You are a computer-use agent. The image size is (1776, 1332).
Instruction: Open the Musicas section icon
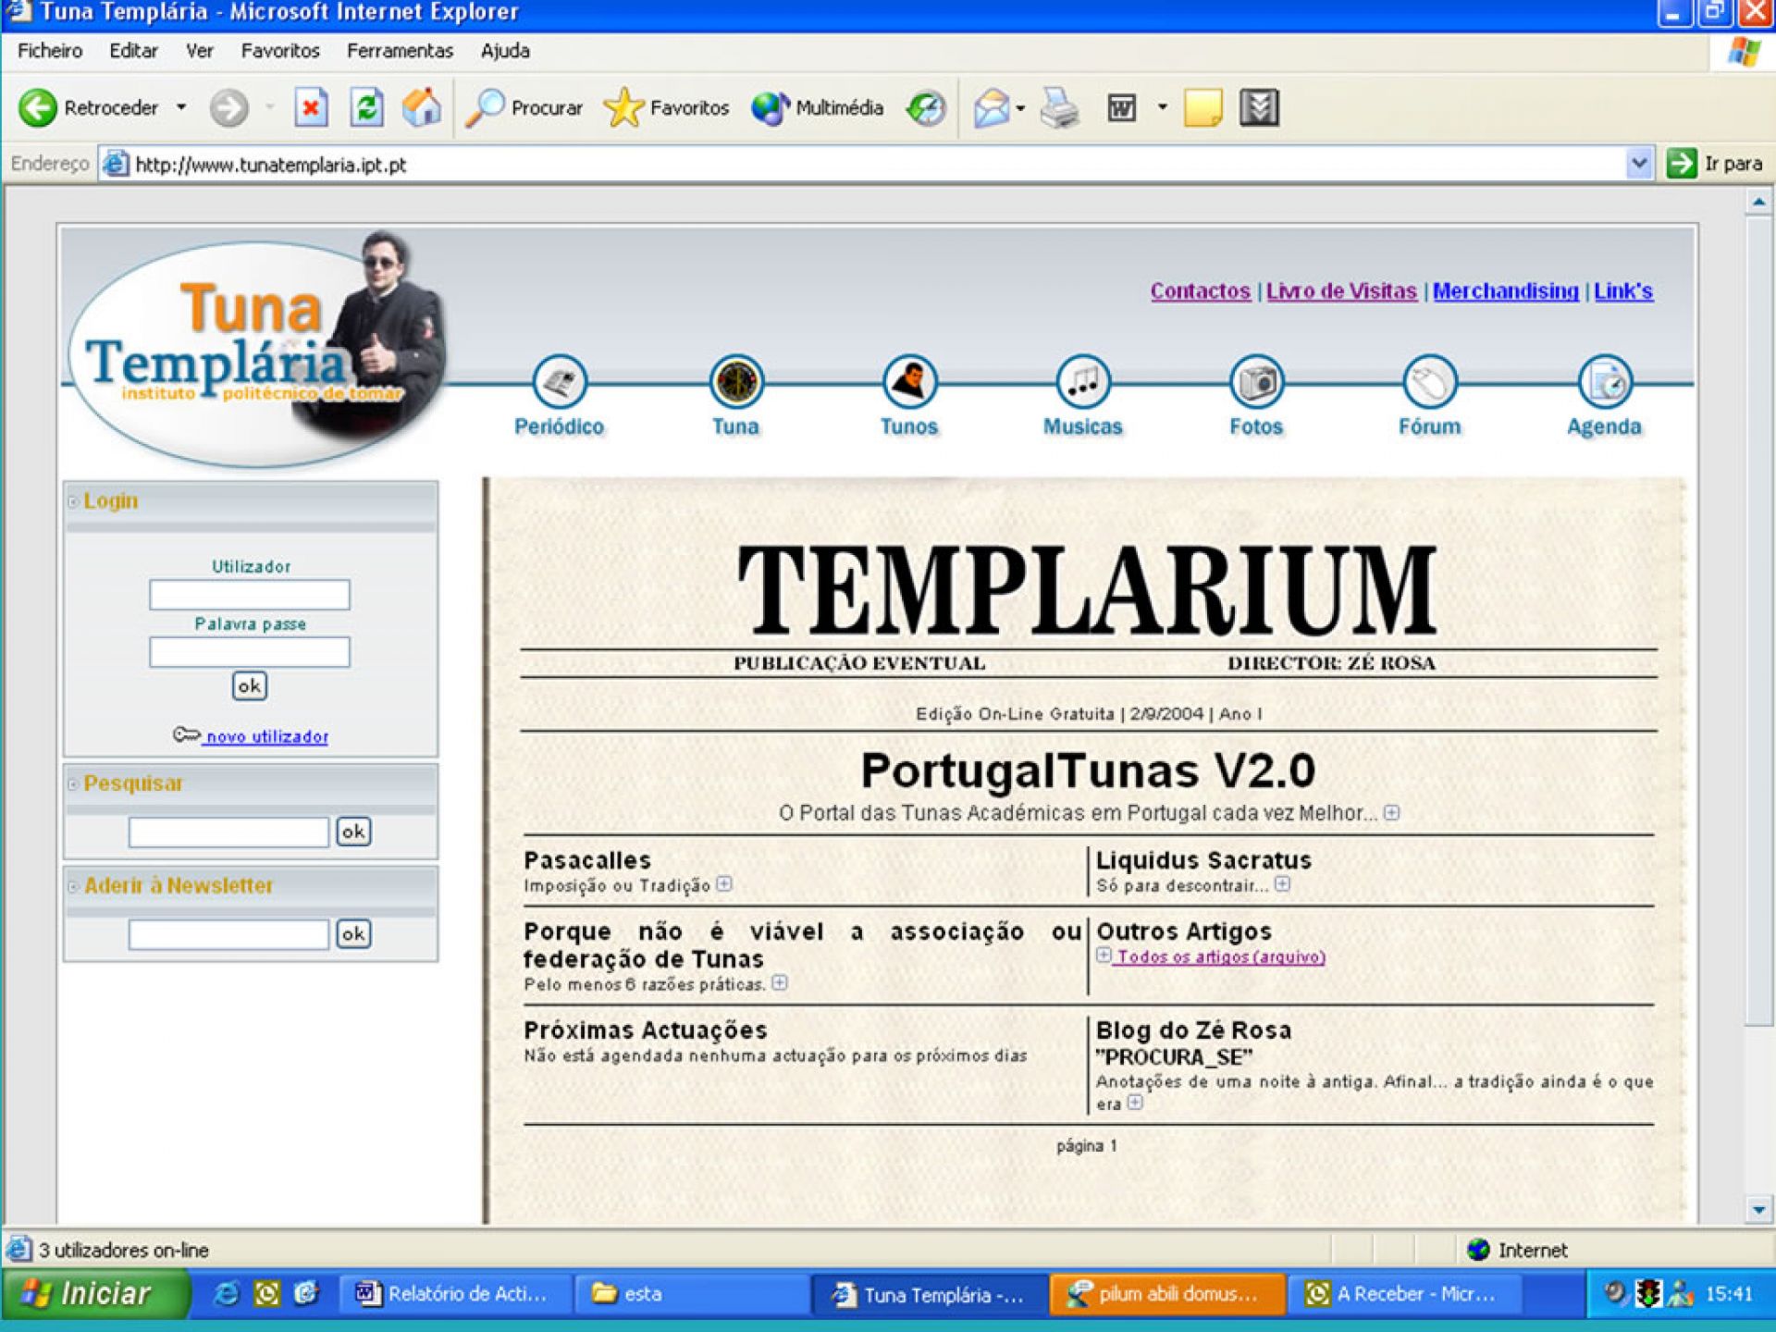1082,382
